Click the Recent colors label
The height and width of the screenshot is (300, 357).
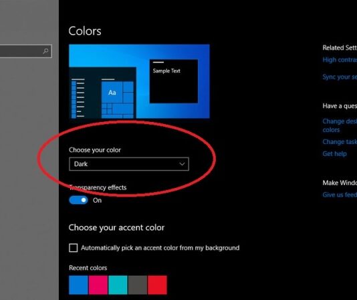pos(88,268)
